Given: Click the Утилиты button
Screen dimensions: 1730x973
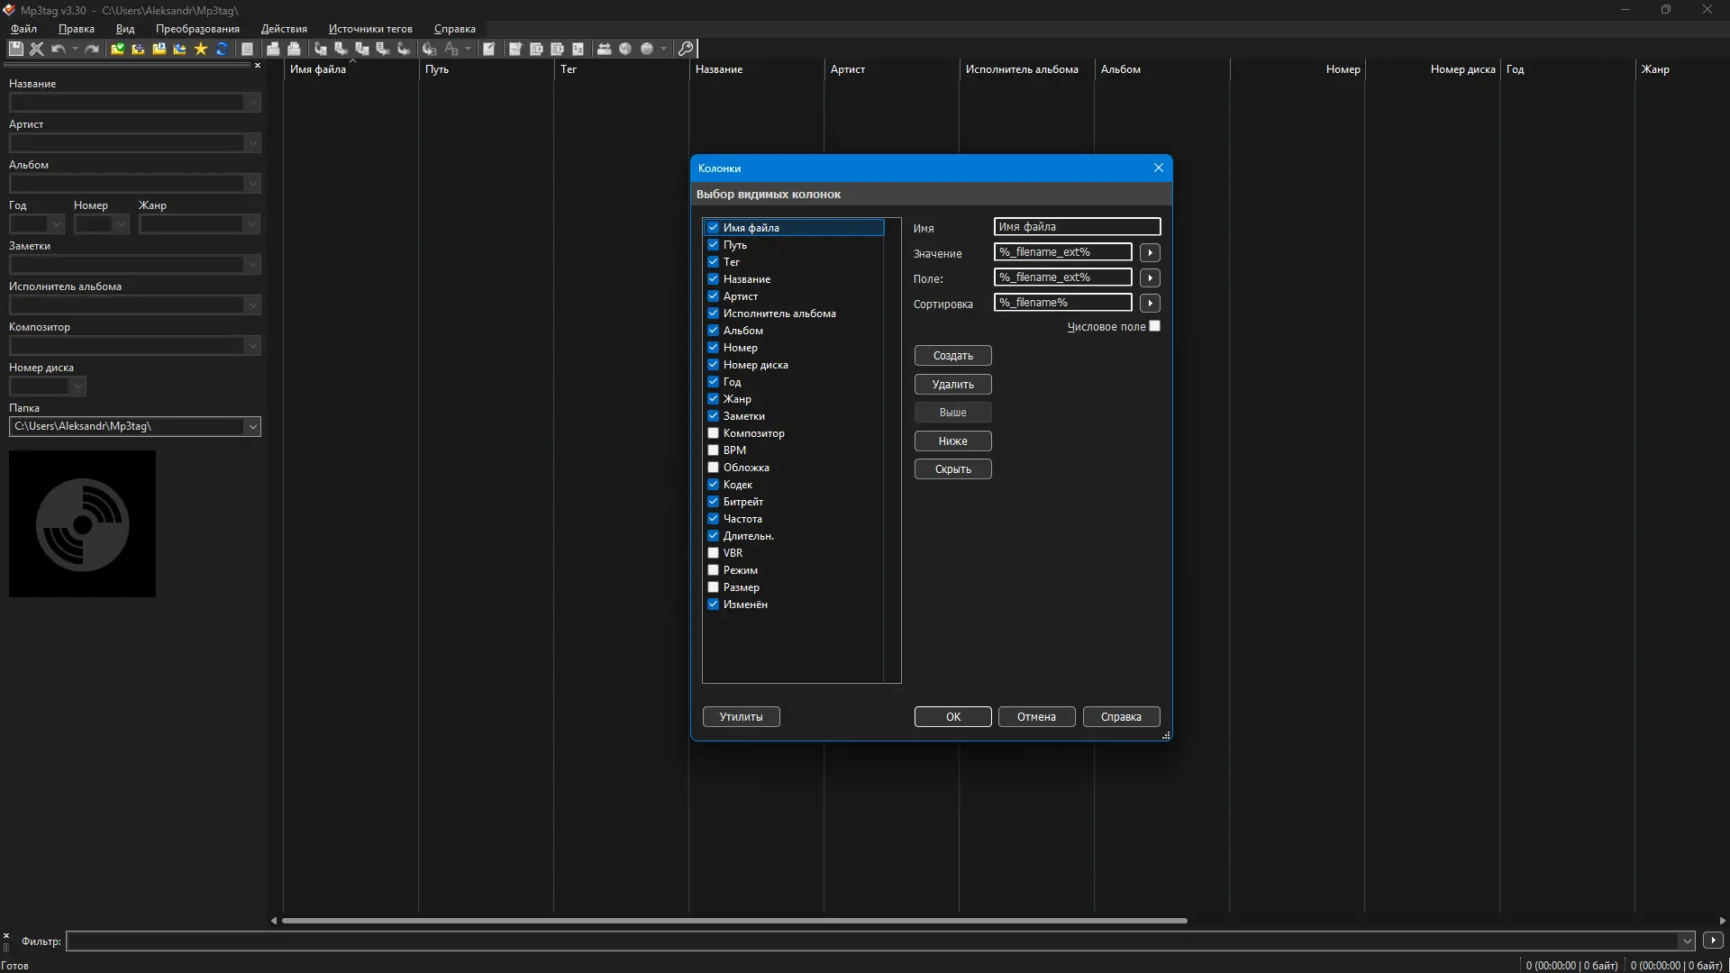Looking at the screenshot, I should coord(741,717).
